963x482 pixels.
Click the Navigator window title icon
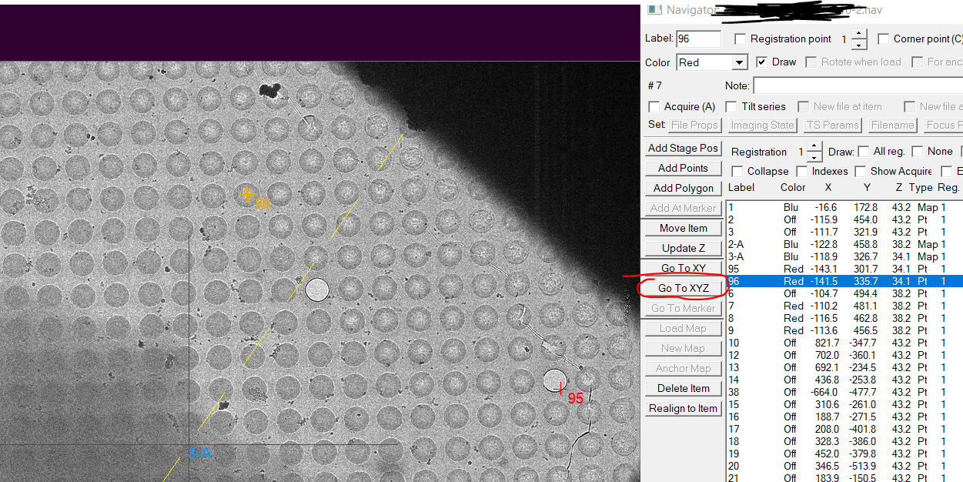[654, 10]
